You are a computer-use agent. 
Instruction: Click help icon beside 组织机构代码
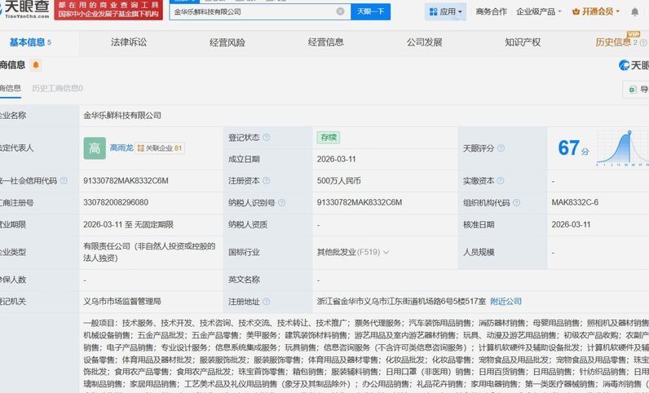coord(516,202)
